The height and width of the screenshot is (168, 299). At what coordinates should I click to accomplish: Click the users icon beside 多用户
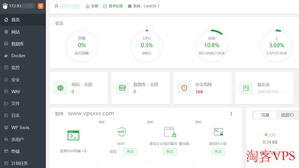[6, 139]
